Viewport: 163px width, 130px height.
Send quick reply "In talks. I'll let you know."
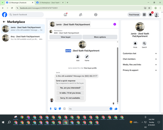point(70,93)
